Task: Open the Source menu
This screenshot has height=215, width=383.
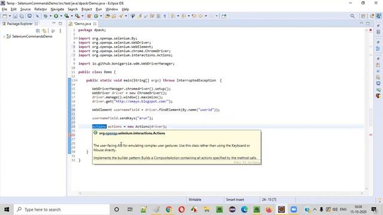Action: pyautogui.click(x=25, y=10)
